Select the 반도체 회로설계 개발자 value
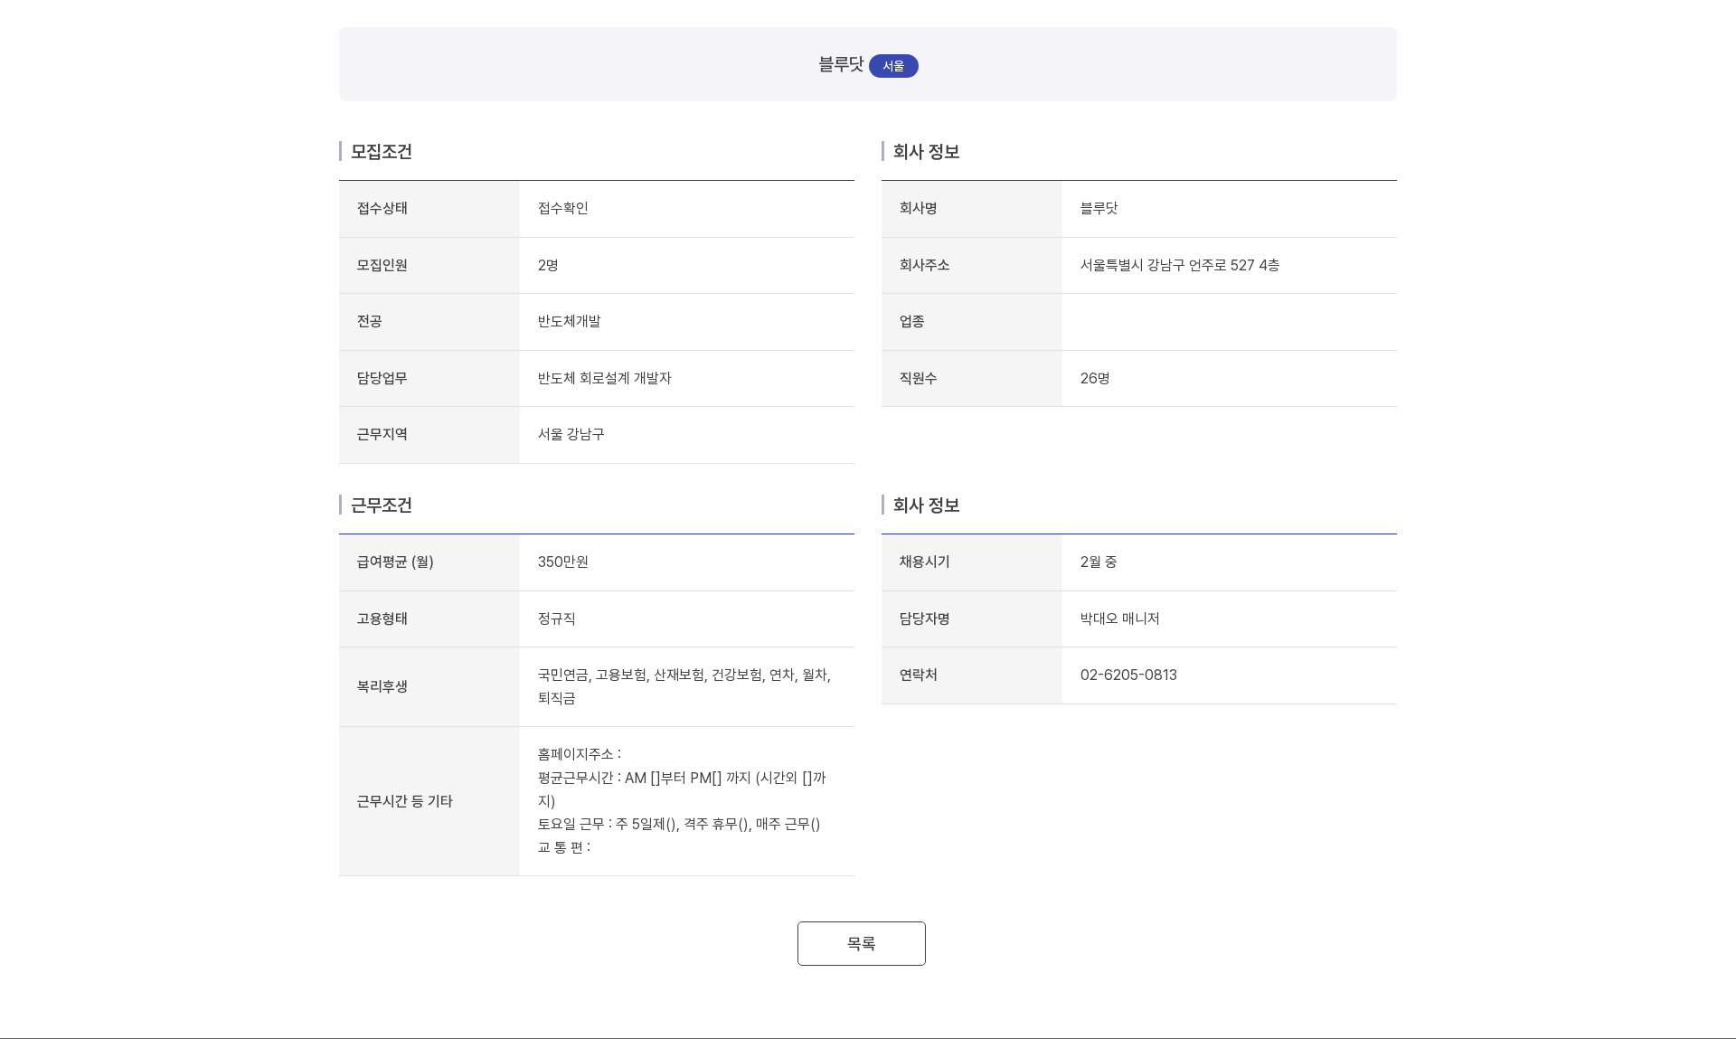Image resolution: width=1736 pixels, height=1039 pixels. pos(604,378)
